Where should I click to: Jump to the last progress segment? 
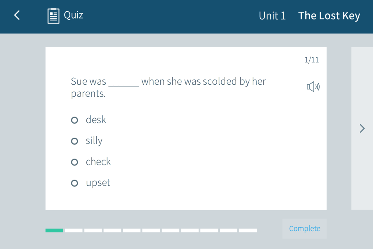pos(248,230)
